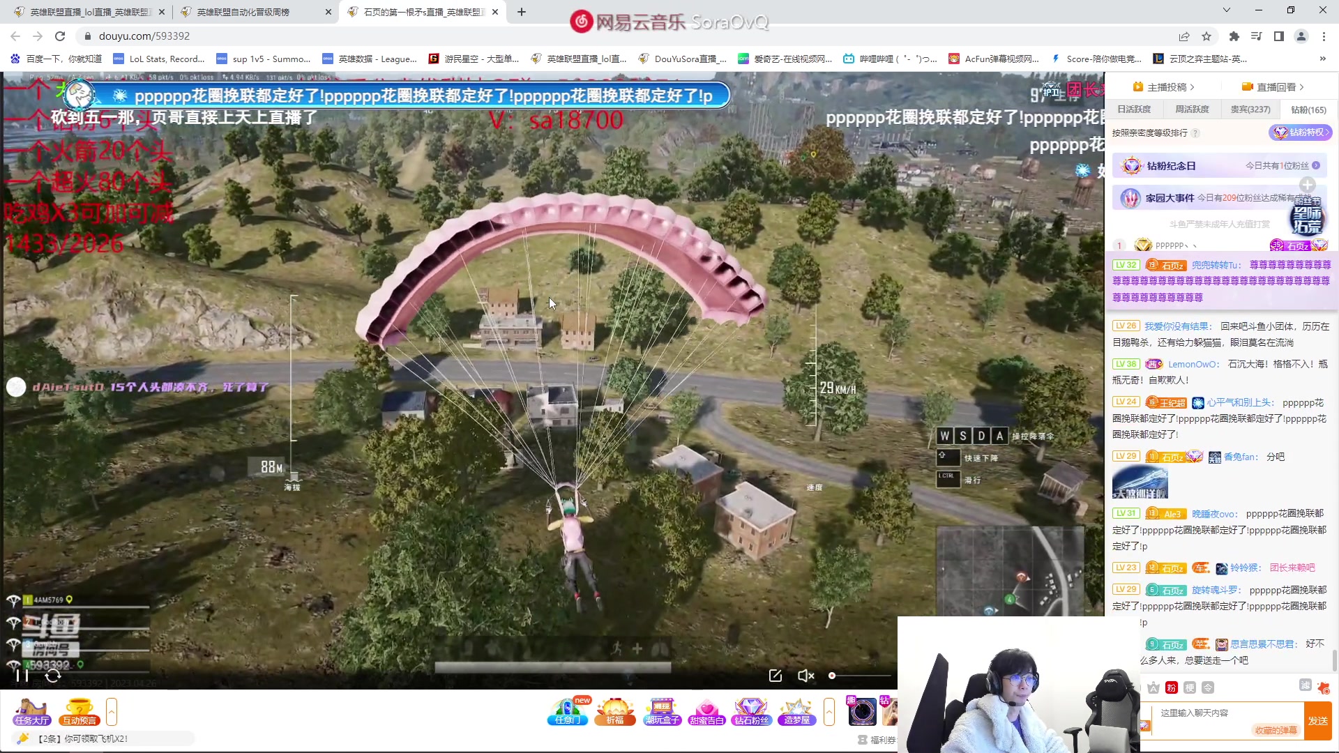Open 互动预言 interactive prediction icon
Viewport: 1339px width, 753px height.
click(79, 712)
